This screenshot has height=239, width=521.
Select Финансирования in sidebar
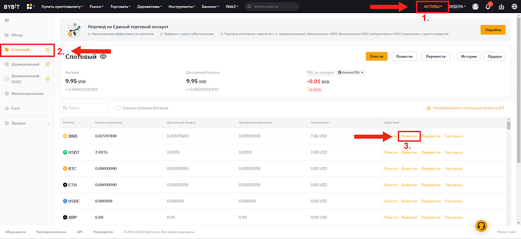tap(27, 93)
